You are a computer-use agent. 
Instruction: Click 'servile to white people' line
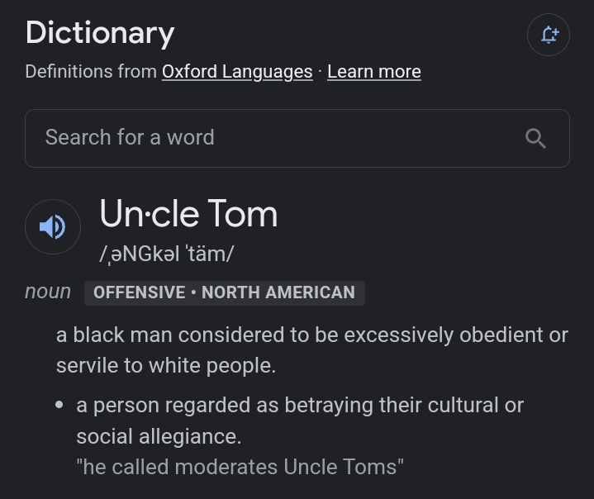[166, 366]
